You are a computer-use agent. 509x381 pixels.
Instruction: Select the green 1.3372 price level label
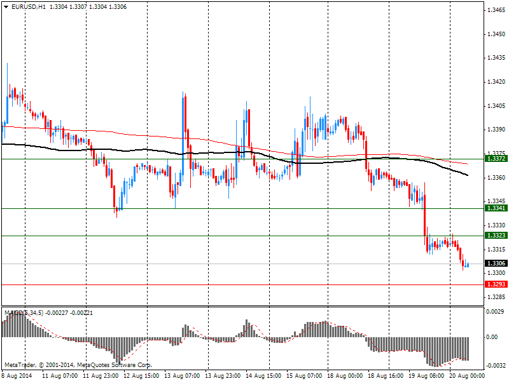pyautogui.click(x=496, y=158)
